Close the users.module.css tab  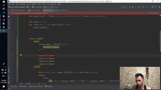coord(69,10)
